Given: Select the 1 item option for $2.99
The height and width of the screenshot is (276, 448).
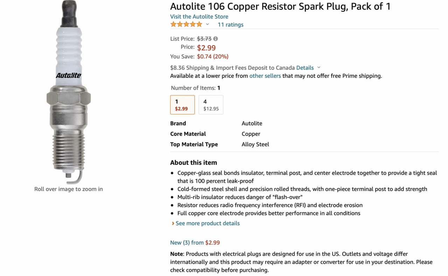Looking at the screenshot, I should [182, 105].
